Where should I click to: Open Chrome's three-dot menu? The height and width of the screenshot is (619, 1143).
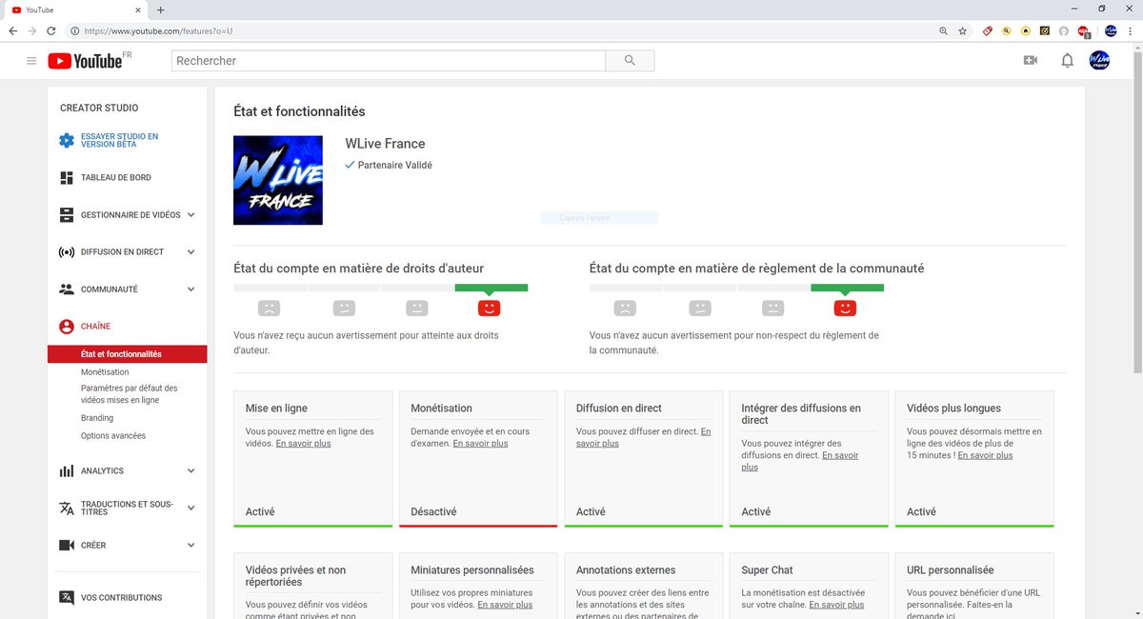point(1131,30)
